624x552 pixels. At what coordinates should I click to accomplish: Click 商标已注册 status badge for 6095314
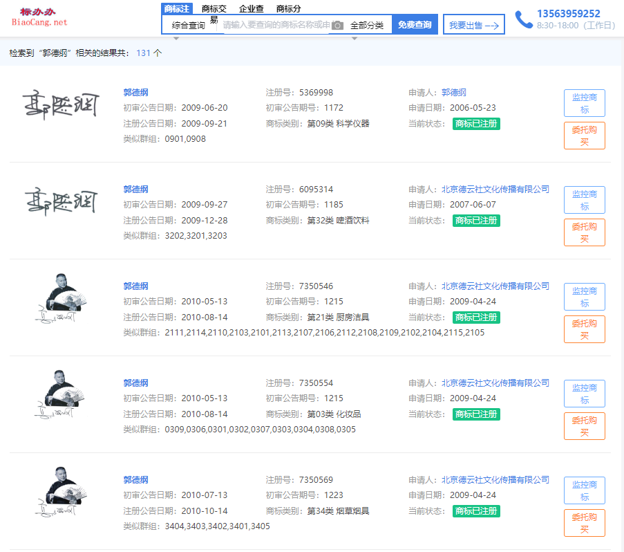(476, 221)
